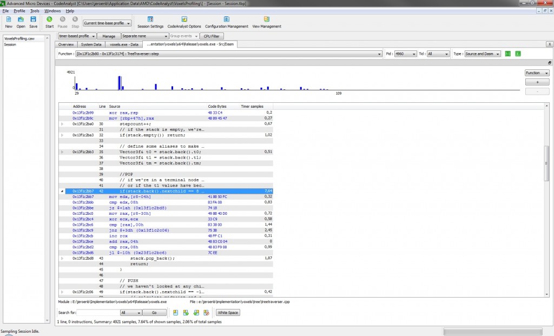This screenshot has width=554, height=336.
Task: Open the File menu
Action: [5, 11]
